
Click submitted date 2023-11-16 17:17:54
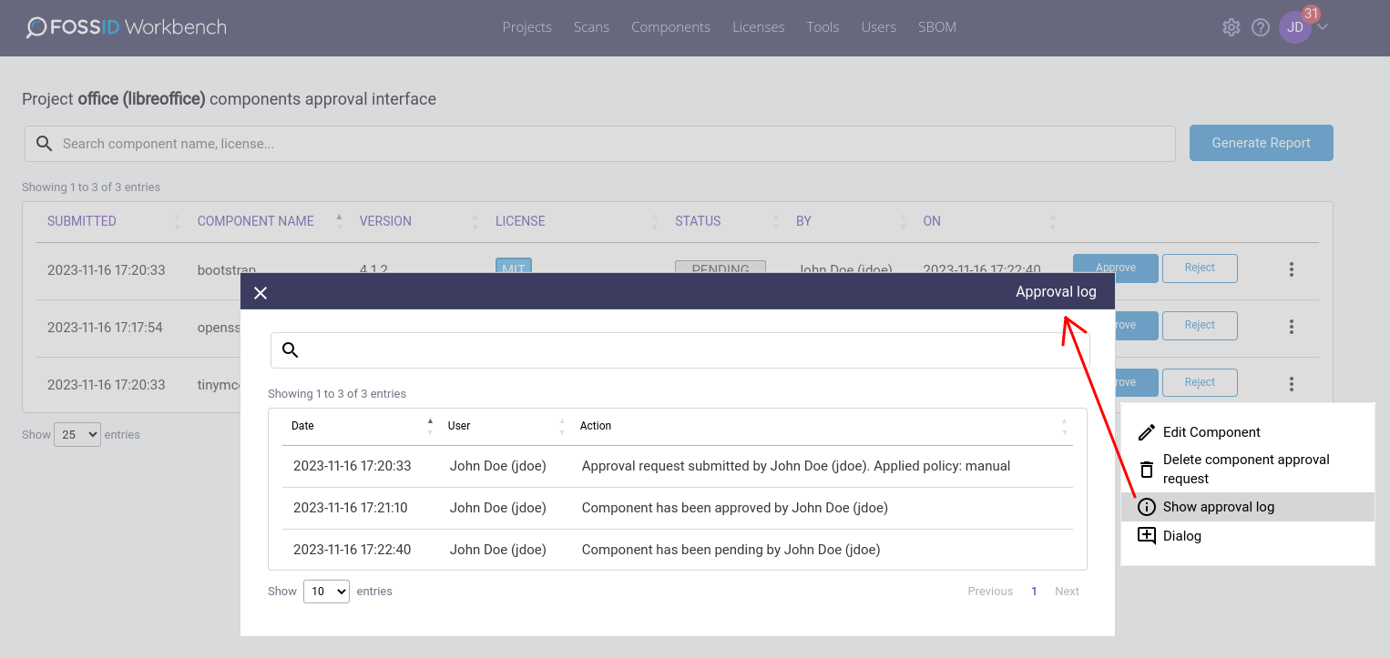tap(105, 328)
